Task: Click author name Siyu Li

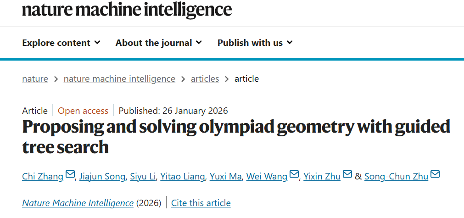Action: click(x=143, y=176)
